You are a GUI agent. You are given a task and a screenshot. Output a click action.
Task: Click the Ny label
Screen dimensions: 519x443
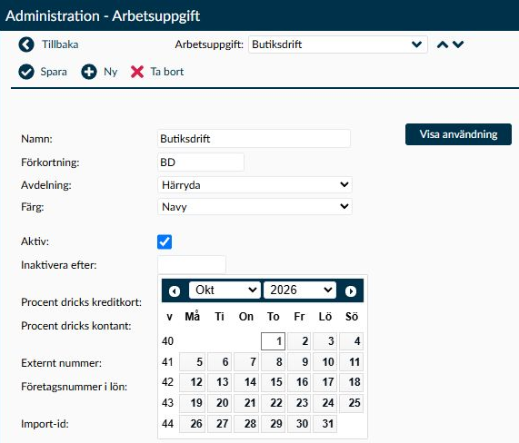coord(111,72)
